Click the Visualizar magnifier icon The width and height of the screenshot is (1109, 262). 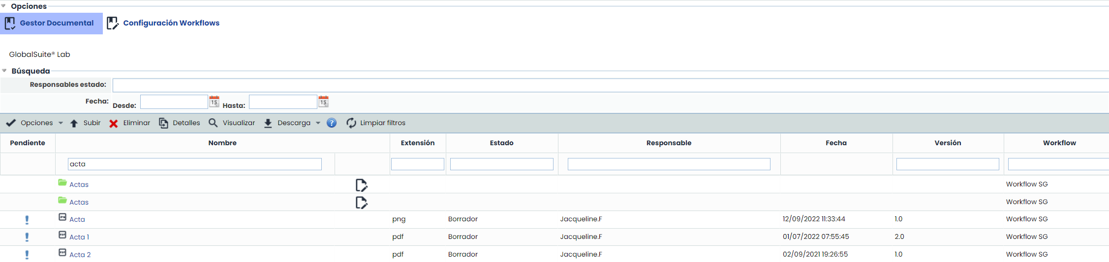pos(213,123)
